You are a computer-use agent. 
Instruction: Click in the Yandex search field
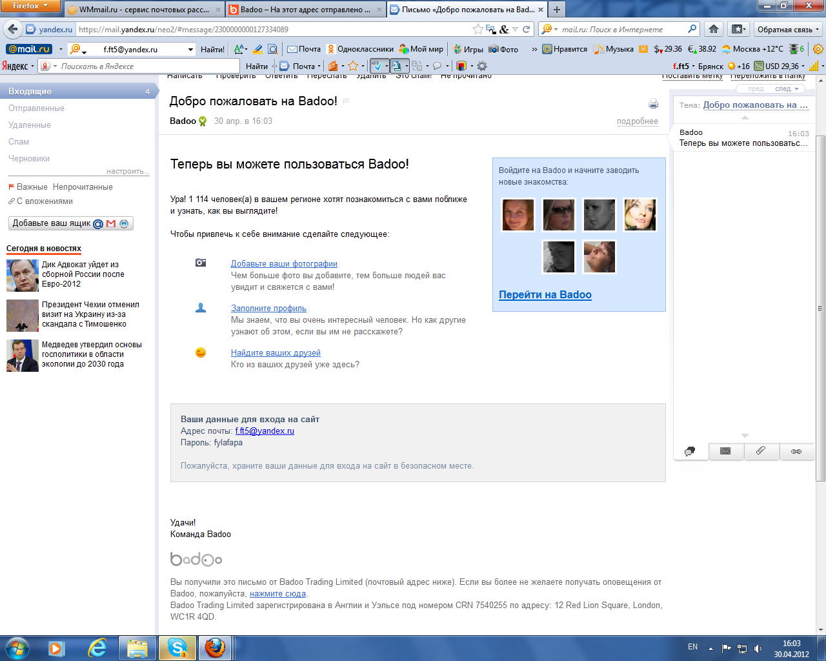[x=148, y=66]
